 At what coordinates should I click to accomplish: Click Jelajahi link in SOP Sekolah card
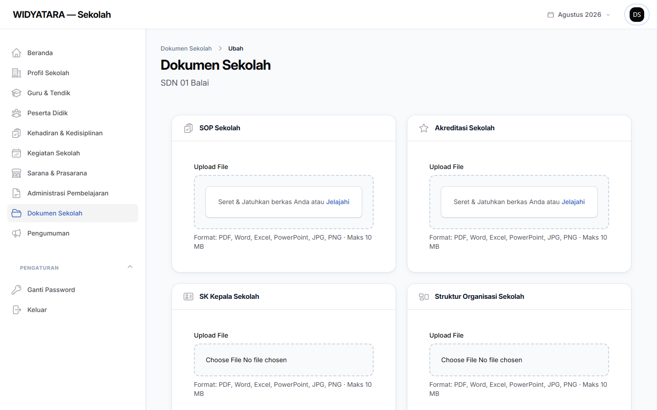tap(338, 202)
